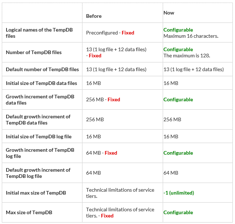Viewport: 235px width, 224px height.
Task: Click 'Initial size of TempDB data files' label
Action: click(41, 83)
